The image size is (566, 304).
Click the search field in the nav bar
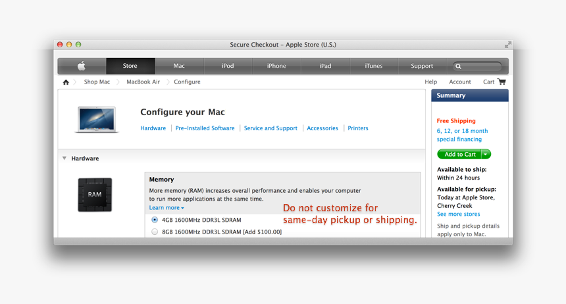pyautogui.click(x=477, y=66)
